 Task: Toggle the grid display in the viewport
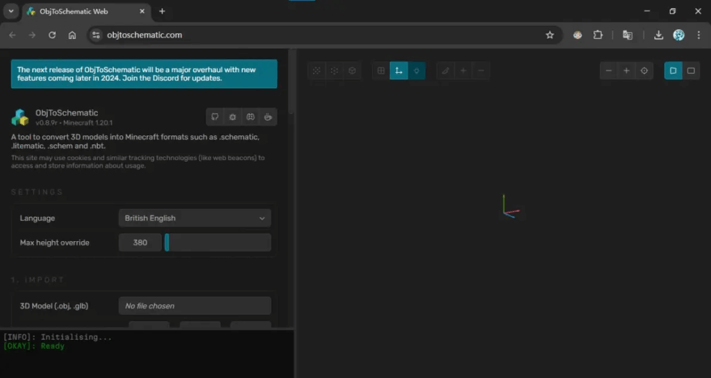(381, 71)
